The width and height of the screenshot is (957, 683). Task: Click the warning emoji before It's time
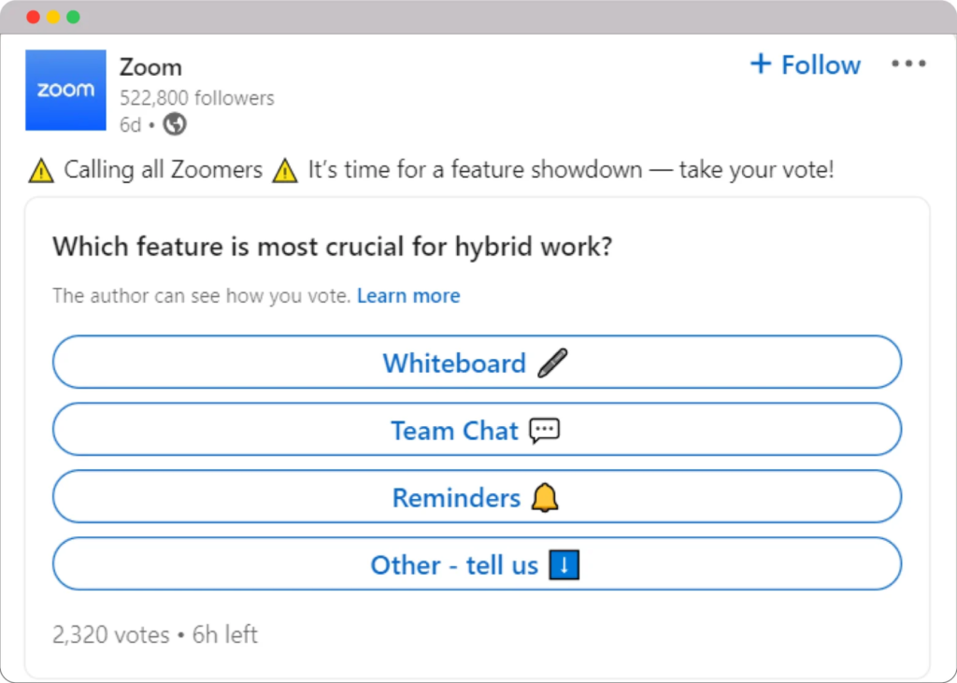[x=285, y=171]
